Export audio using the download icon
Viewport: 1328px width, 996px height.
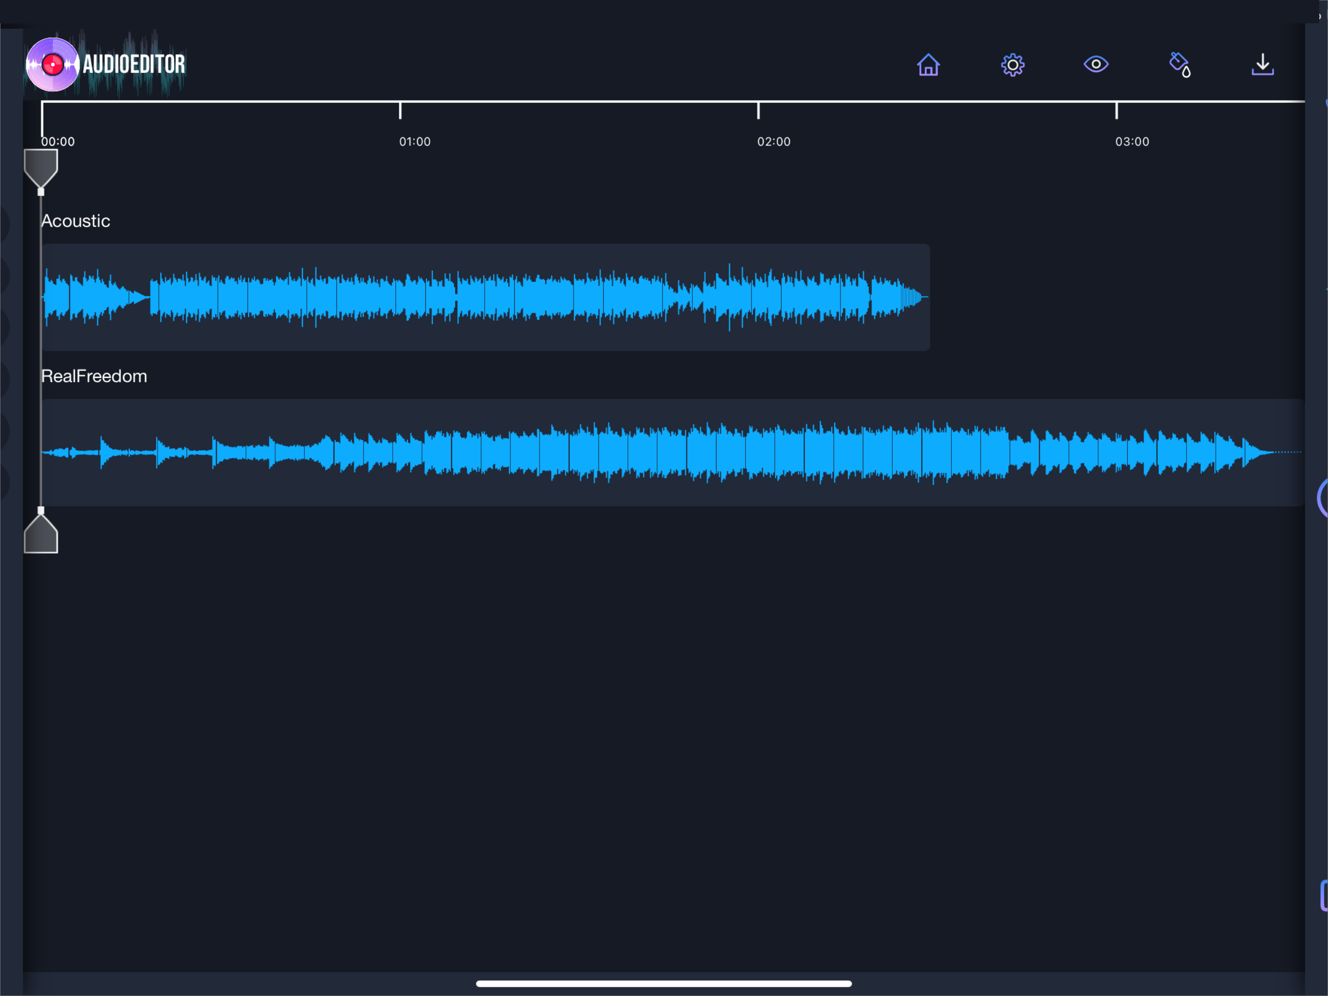1262,64
